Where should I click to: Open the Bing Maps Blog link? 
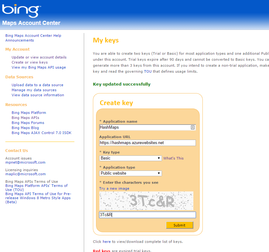pos(25,128)
